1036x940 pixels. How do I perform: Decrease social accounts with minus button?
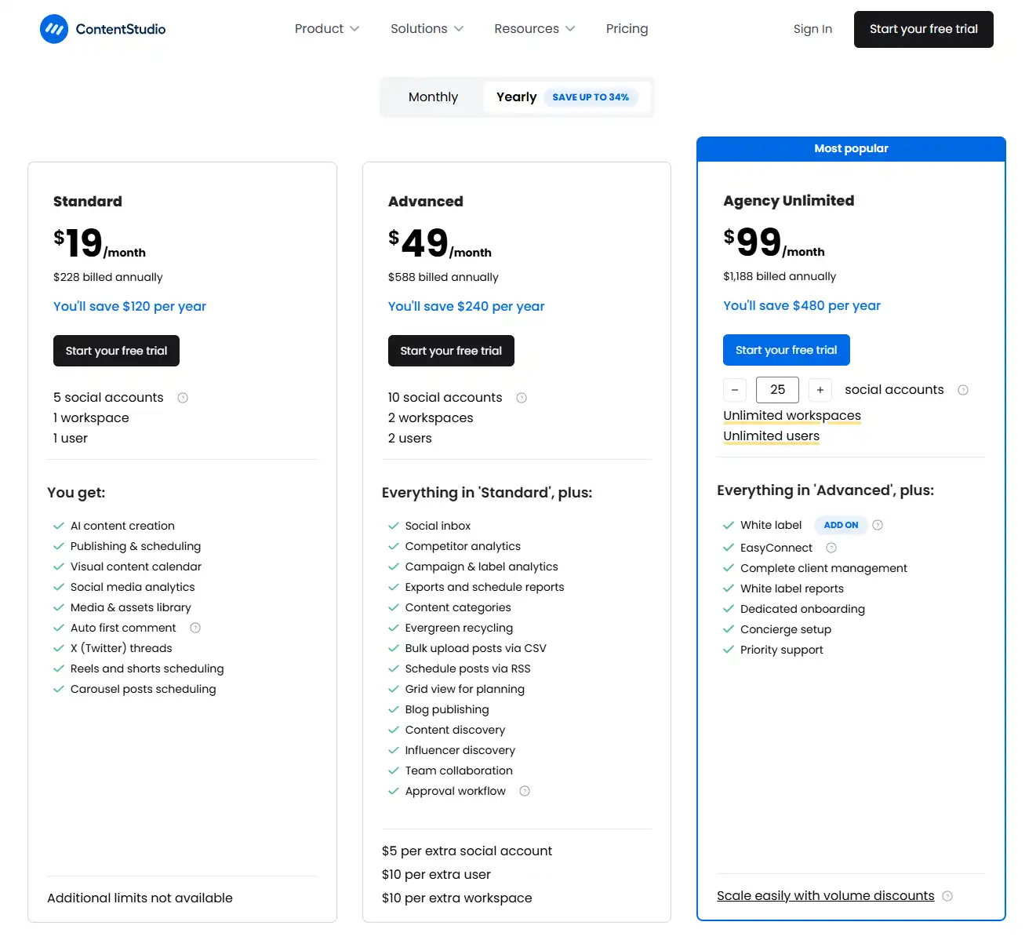[735, 390]
